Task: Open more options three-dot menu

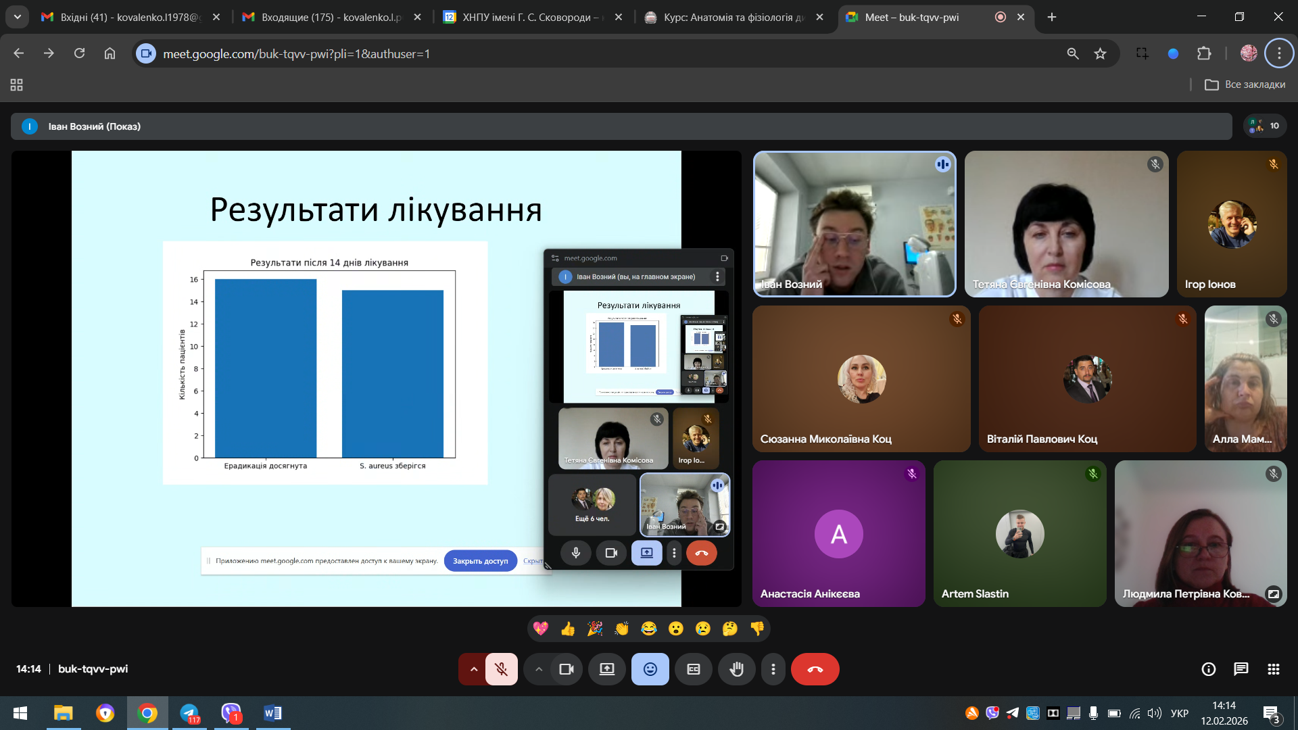Action: (x=773, y=669)
